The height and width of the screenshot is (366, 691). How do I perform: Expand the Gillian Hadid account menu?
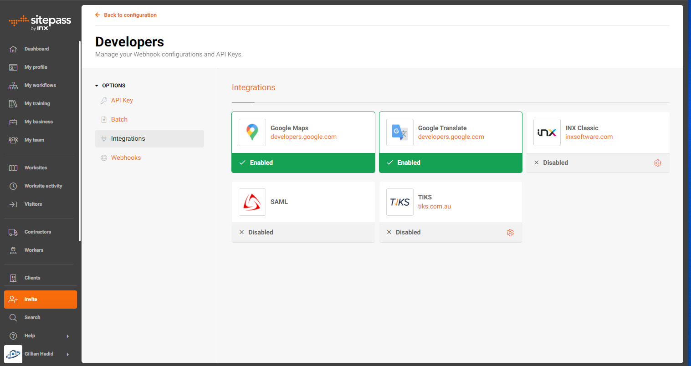(68, 354)
